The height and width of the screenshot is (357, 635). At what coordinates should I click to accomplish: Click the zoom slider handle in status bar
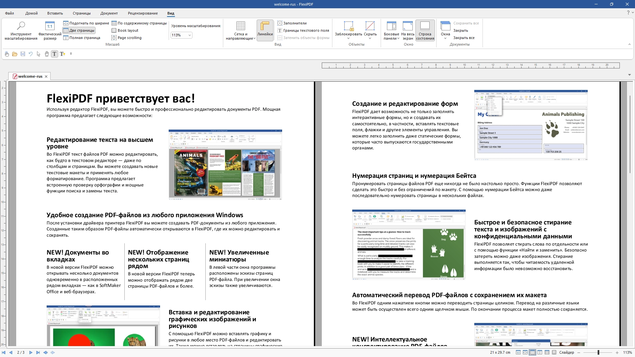(598, 352)
